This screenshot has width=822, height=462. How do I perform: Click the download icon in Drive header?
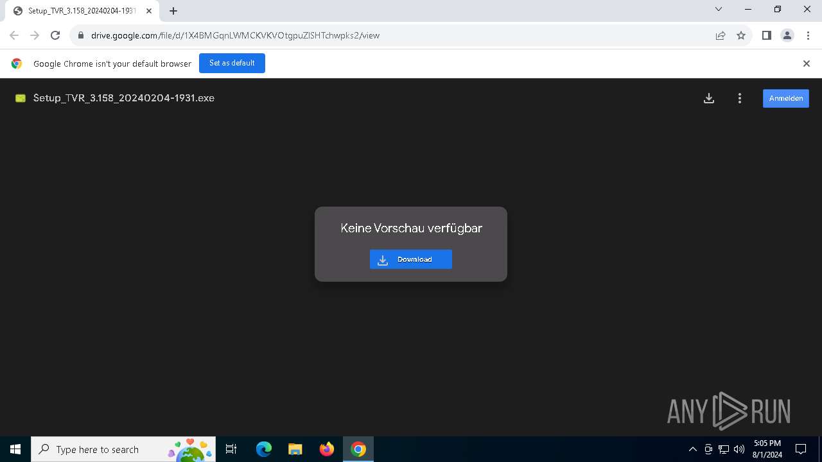(x=709, y=98)
